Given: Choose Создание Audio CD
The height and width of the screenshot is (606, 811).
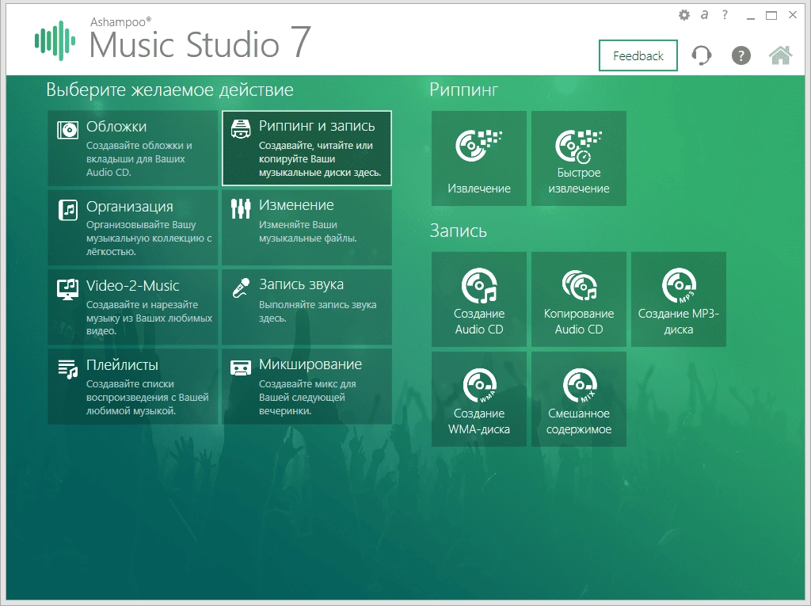Looking at the screenshot, I should pyautogui.click(x=479, y=299).
